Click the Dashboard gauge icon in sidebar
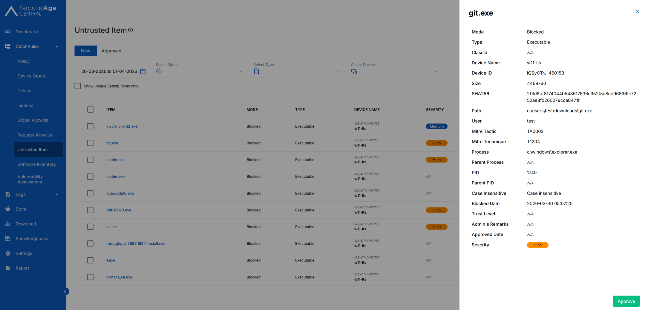This screenshot has height=310, width=651. click(8, 32)
